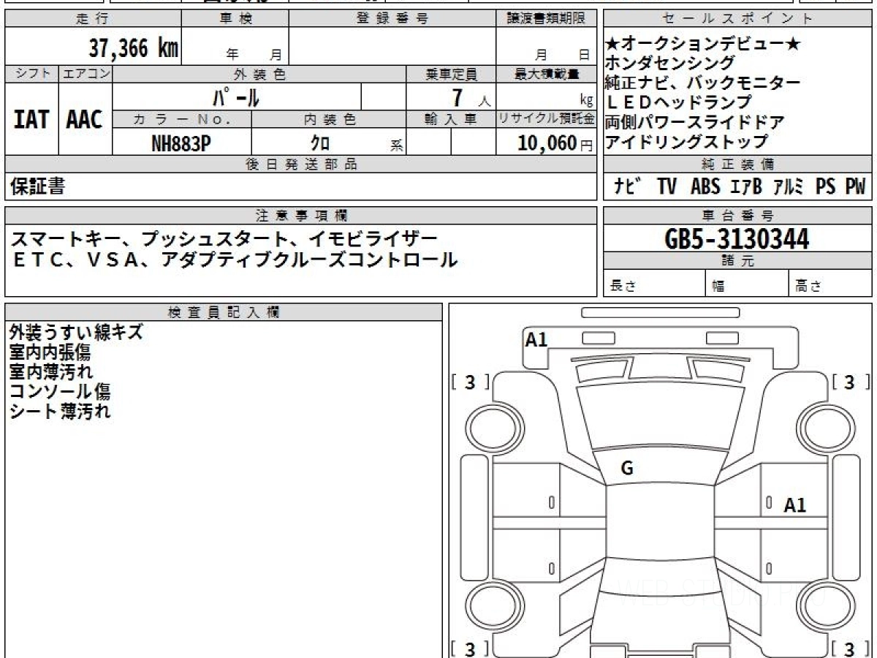Click the リサイクル預託金 header cell
877x658 pixels.
click(x=546, y=119)
